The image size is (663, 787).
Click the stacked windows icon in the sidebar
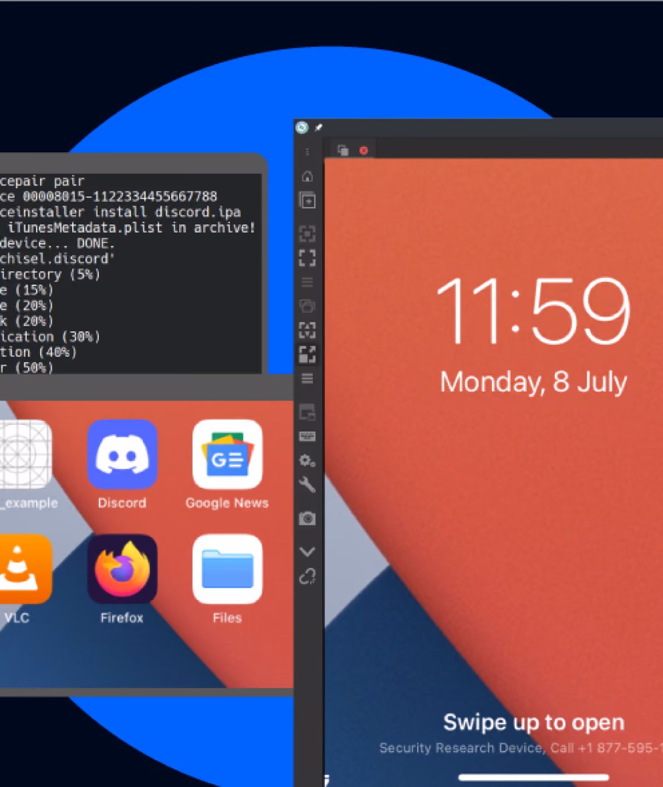307,306
